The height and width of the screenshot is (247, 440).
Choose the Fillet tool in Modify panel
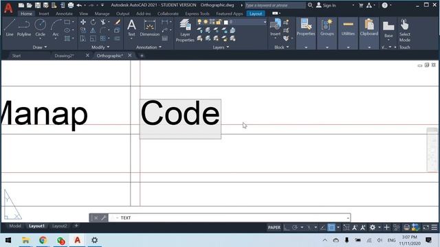tap(103, 30)
